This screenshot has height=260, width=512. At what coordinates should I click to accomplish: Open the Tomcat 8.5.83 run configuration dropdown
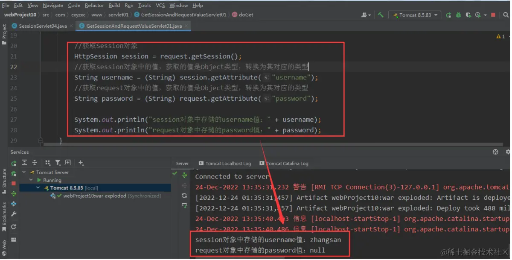tap(414, 15)
